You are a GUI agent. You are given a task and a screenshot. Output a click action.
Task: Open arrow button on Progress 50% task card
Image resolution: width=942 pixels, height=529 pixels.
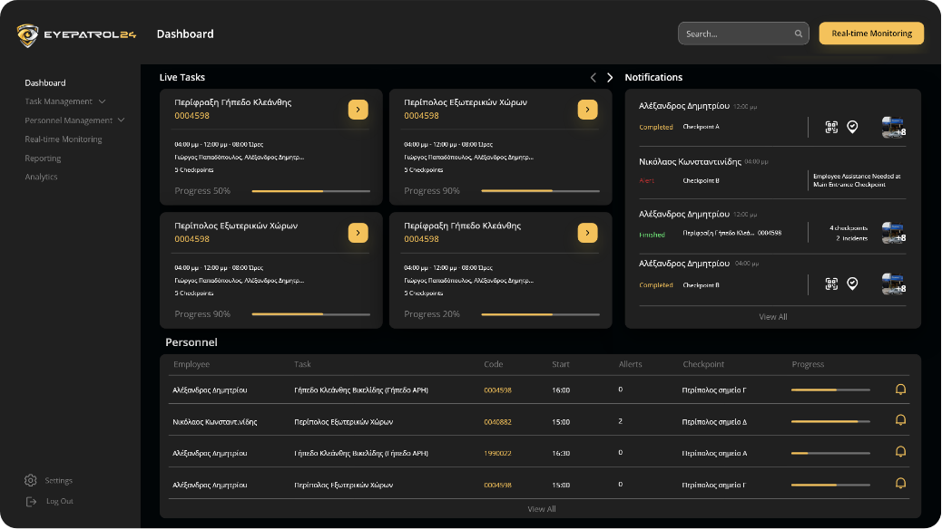(x=358, y=110)
